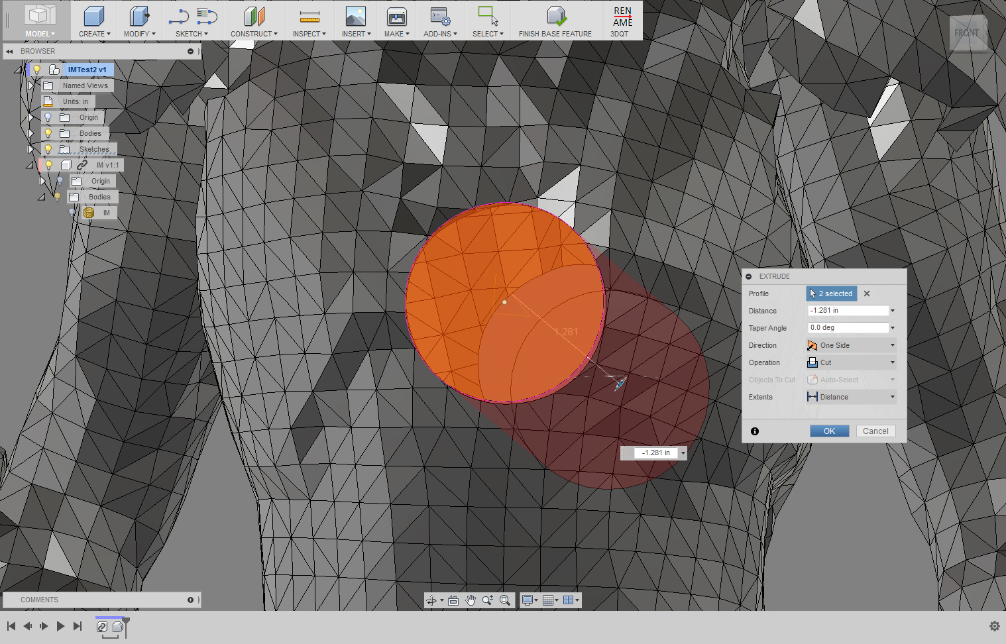Hide the Bodies folder with its lightbulb
Image resolution: width=1006 pixels, height=644 pixels.
coord(47,133)
